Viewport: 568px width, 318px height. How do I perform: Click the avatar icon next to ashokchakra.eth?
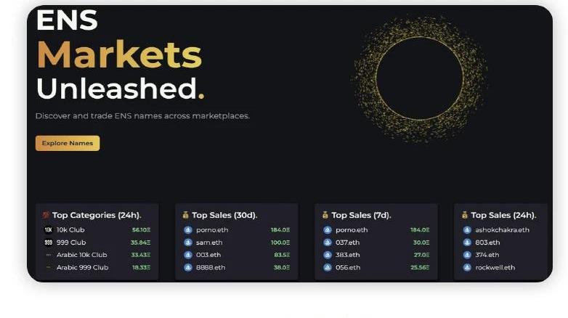[467, 229]
